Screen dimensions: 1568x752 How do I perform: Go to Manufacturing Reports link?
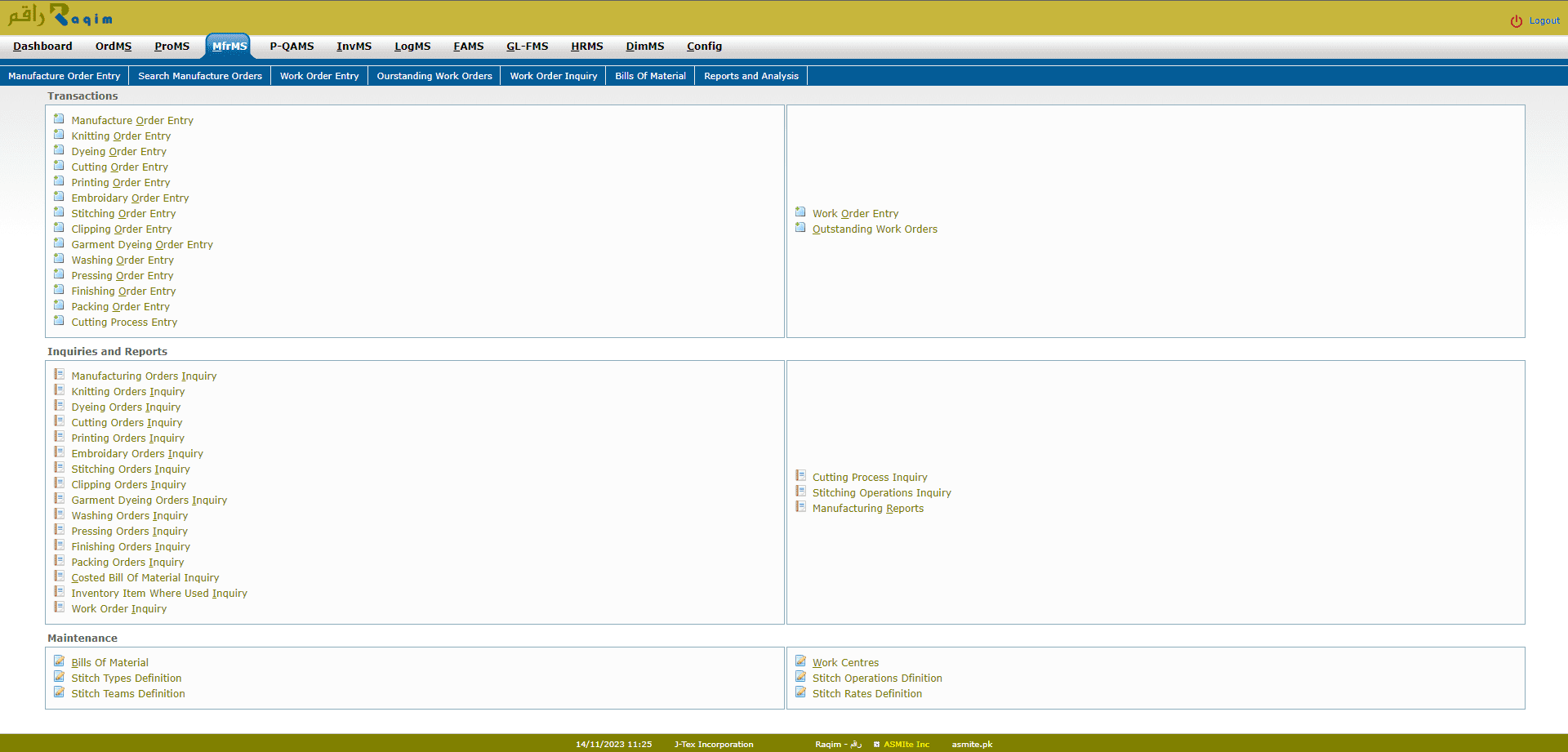(867, 509)
